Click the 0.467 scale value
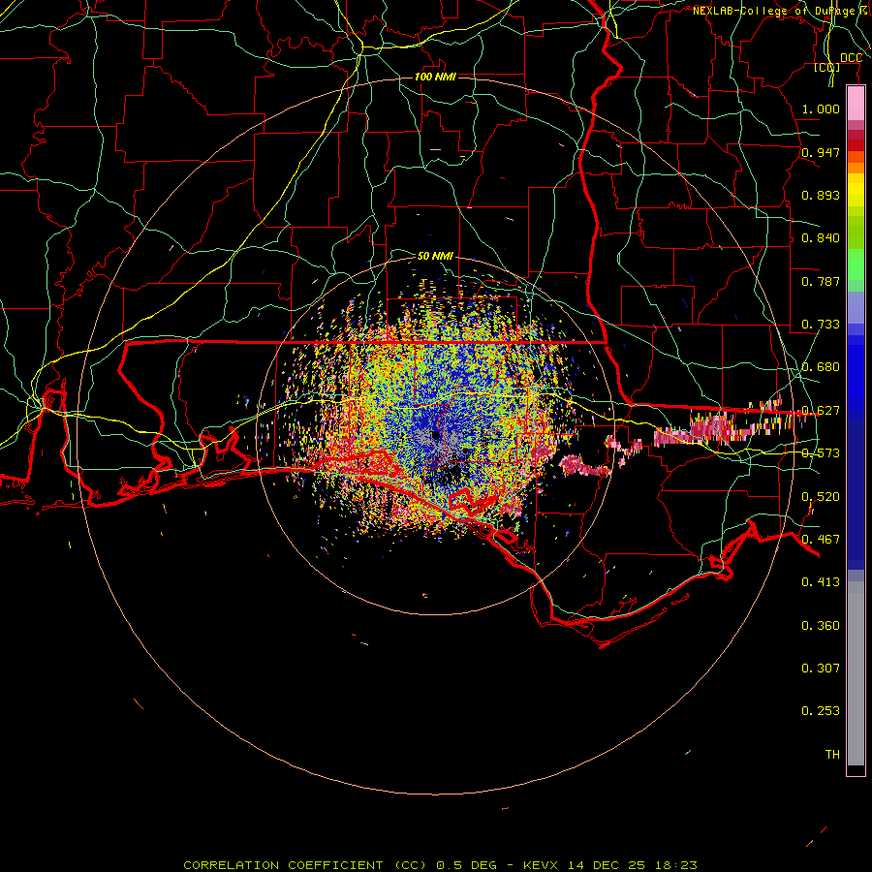The image size is (872, 872). (x=821, y=540)
